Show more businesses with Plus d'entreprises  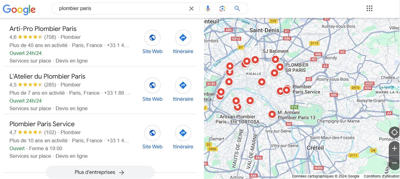(100, 172)
